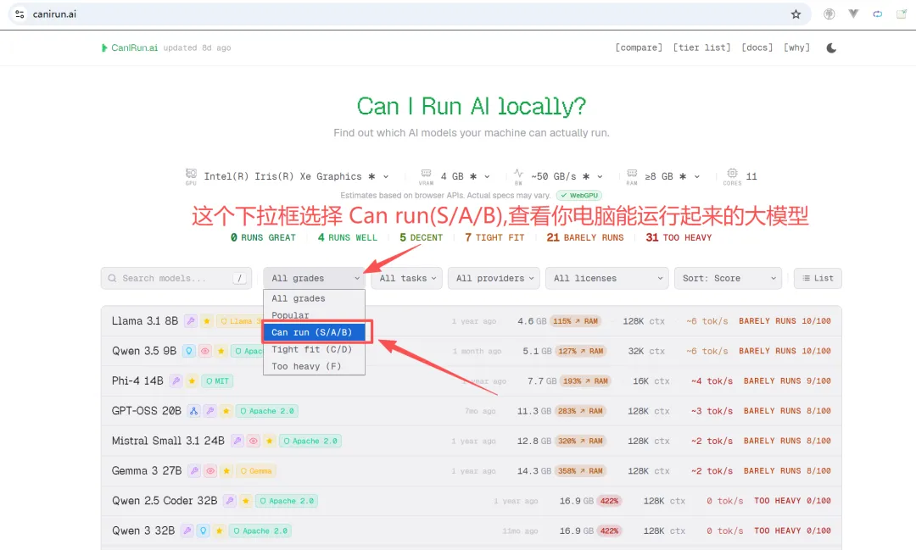Open the Llama 3.1 8B model name
The width and height of the screenshot is (916, 550).
(x=145, y=321)
